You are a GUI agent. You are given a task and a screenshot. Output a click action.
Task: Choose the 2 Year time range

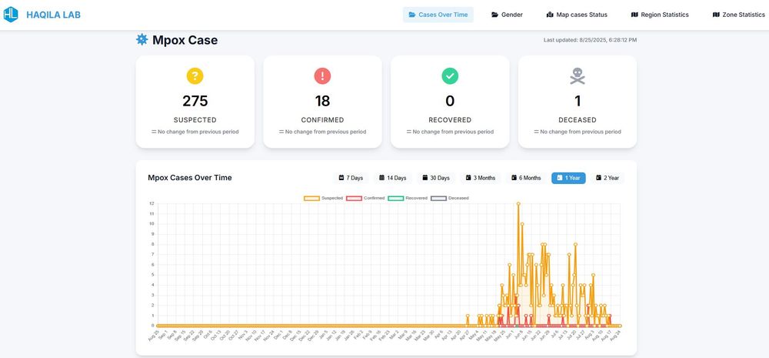(x=608, y=178)
